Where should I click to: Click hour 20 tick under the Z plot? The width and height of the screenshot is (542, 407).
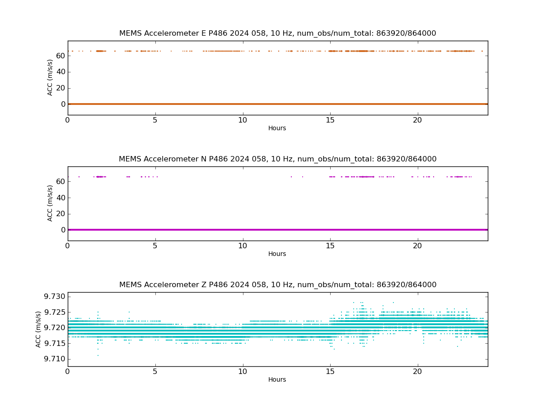pos(418,372)
